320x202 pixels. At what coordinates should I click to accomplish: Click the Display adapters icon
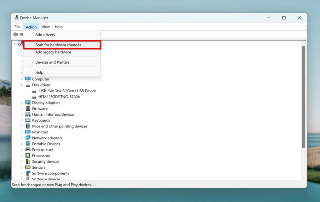27,103
